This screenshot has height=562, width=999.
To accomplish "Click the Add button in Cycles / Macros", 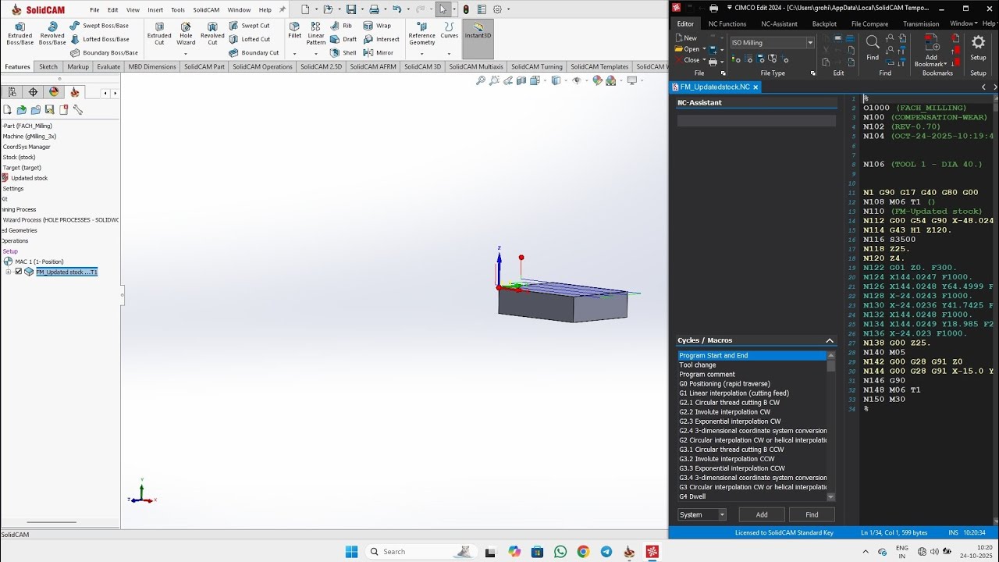I will coord(762,514).
